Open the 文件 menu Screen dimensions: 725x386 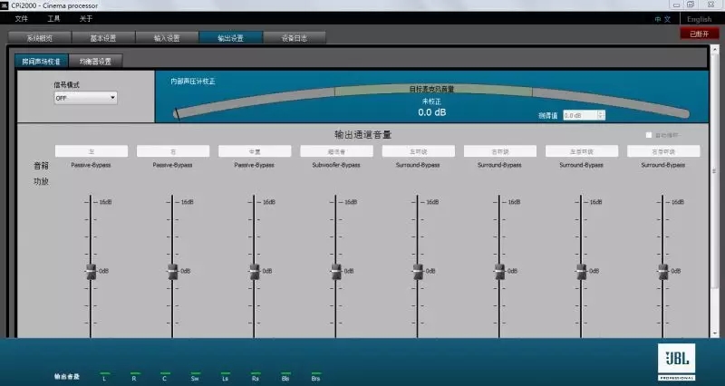pyautogui.click(x=22, y=18)
